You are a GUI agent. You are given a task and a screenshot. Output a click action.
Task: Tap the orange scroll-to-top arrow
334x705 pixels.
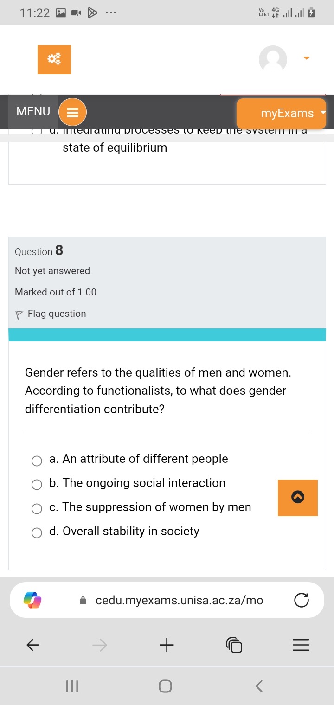tap(297, 497)
